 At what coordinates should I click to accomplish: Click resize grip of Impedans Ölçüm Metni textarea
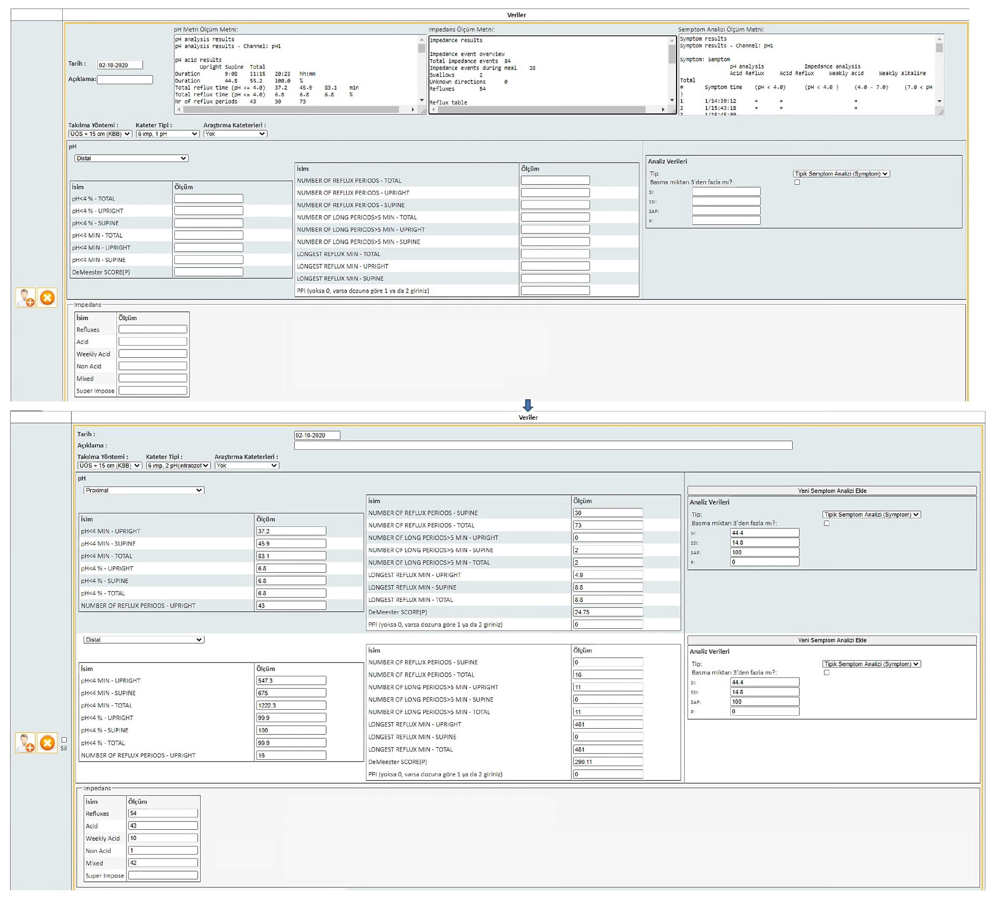(x=674, y=112)
